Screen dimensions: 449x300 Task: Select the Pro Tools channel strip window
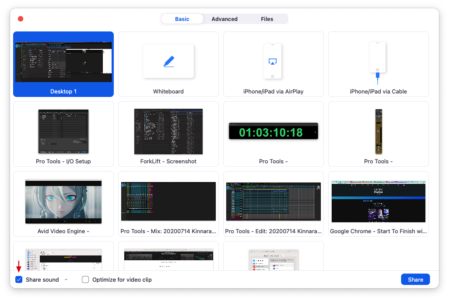click(378, 131)
